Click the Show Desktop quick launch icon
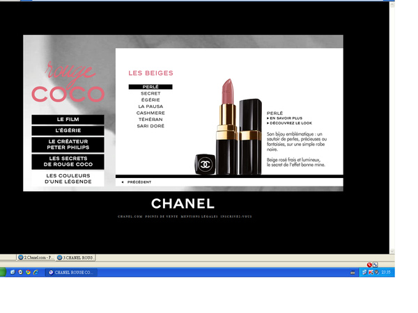This screenshot has height=313, width=418. [13, 272]
